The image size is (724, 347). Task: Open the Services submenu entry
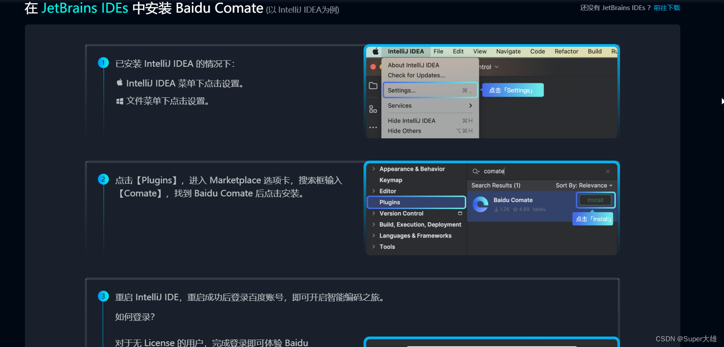tap(430, 106)
